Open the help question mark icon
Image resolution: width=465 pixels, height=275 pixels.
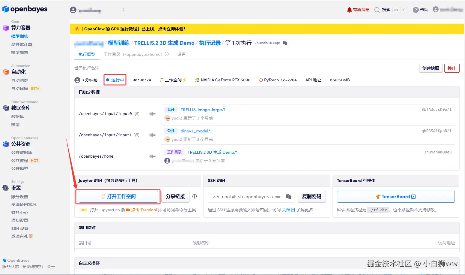click(x=416, y=10)
